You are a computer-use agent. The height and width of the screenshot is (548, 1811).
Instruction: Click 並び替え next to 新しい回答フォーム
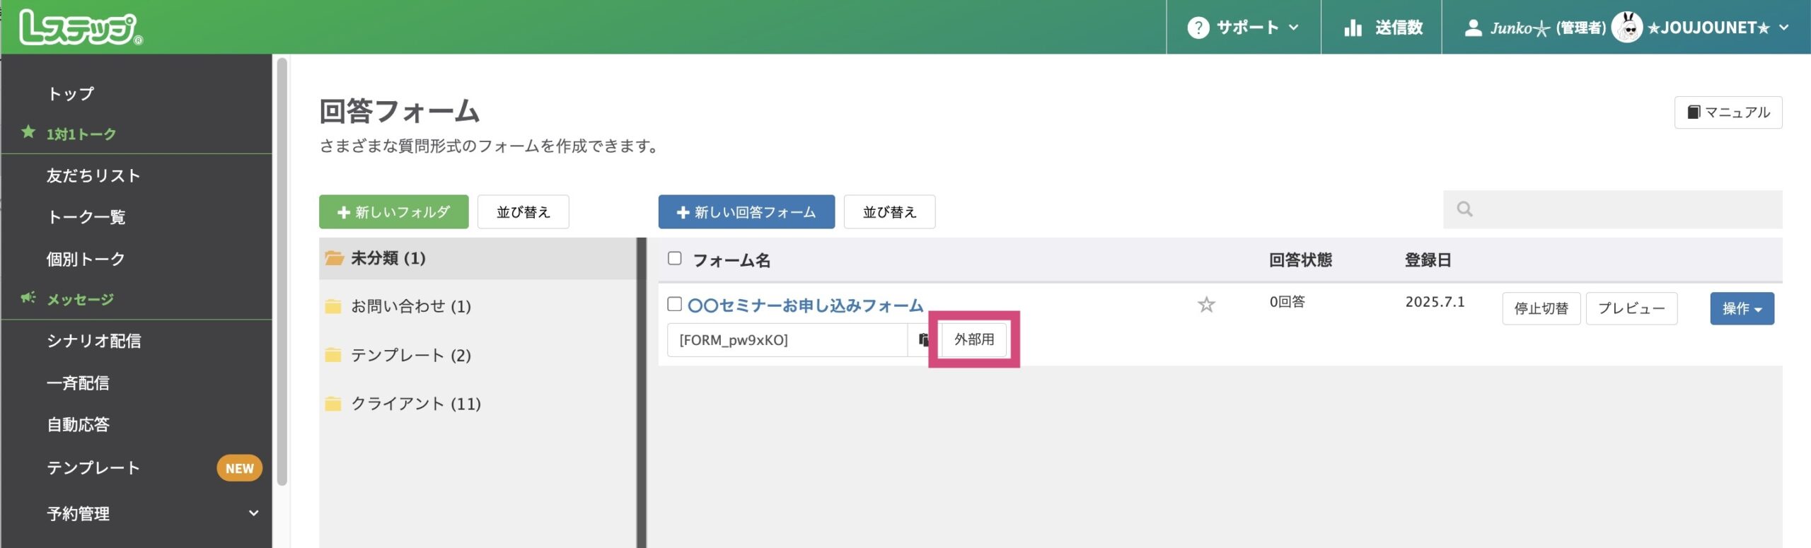[x=889, y=211]
